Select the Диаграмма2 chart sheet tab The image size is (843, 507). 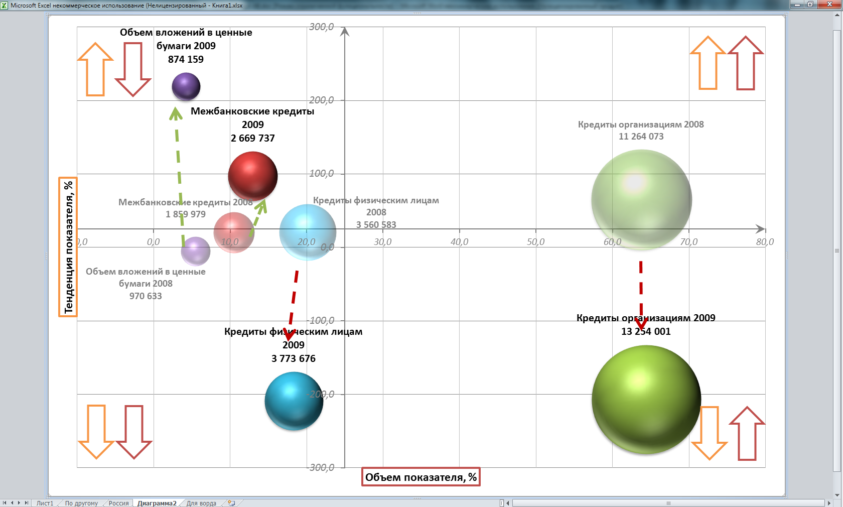coord(157,503)
